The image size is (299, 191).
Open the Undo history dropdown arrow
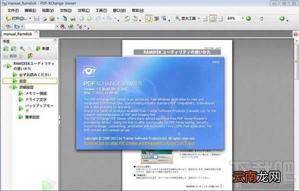(x=104, y=18)
